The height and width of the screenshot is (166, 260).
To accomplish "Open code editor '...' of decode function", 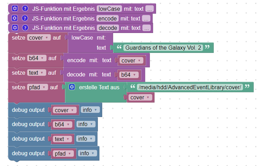I will pos(147,28).
